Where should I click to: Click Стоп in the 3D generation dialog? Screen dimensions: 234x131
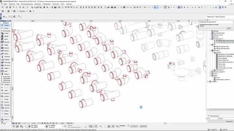pos(229,28)
